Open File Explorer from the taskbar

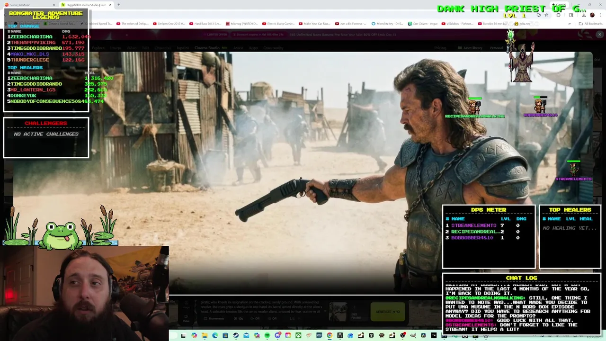tap(205, 335)
